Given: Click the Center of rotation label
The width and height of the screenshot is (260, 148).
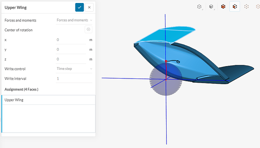Looking at the screenshot, I should 18,30.
